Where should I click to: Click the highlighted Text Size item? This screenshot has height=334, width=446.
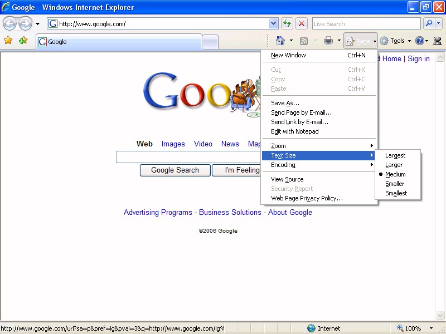(x=319, y=155)
